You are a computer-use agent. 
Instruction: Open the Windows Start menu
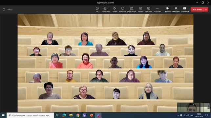3,115
